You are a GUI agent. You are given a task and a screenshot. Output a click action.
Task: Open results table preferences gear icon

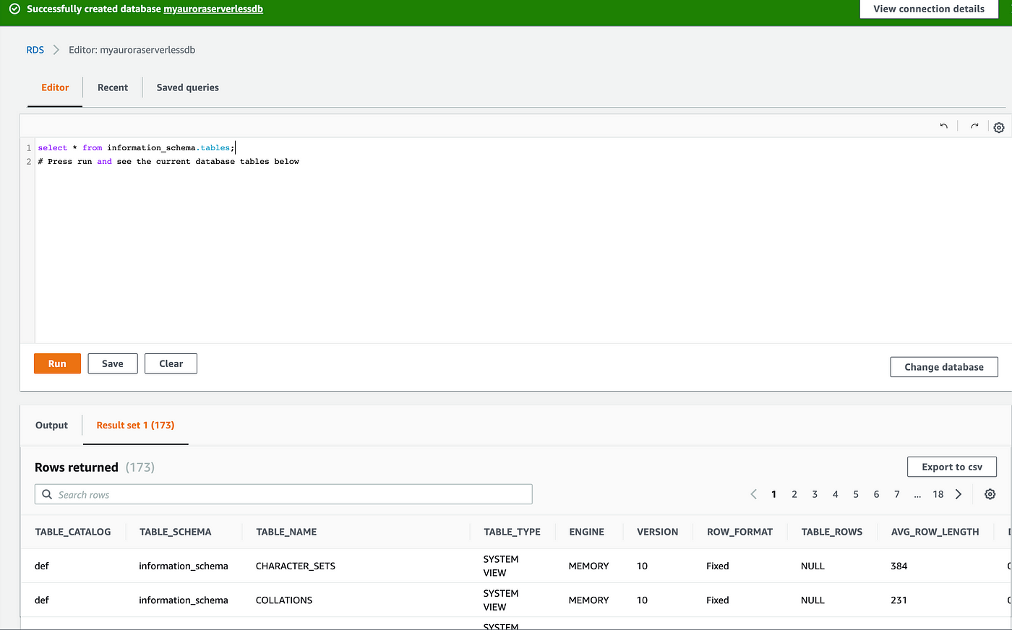990,494
